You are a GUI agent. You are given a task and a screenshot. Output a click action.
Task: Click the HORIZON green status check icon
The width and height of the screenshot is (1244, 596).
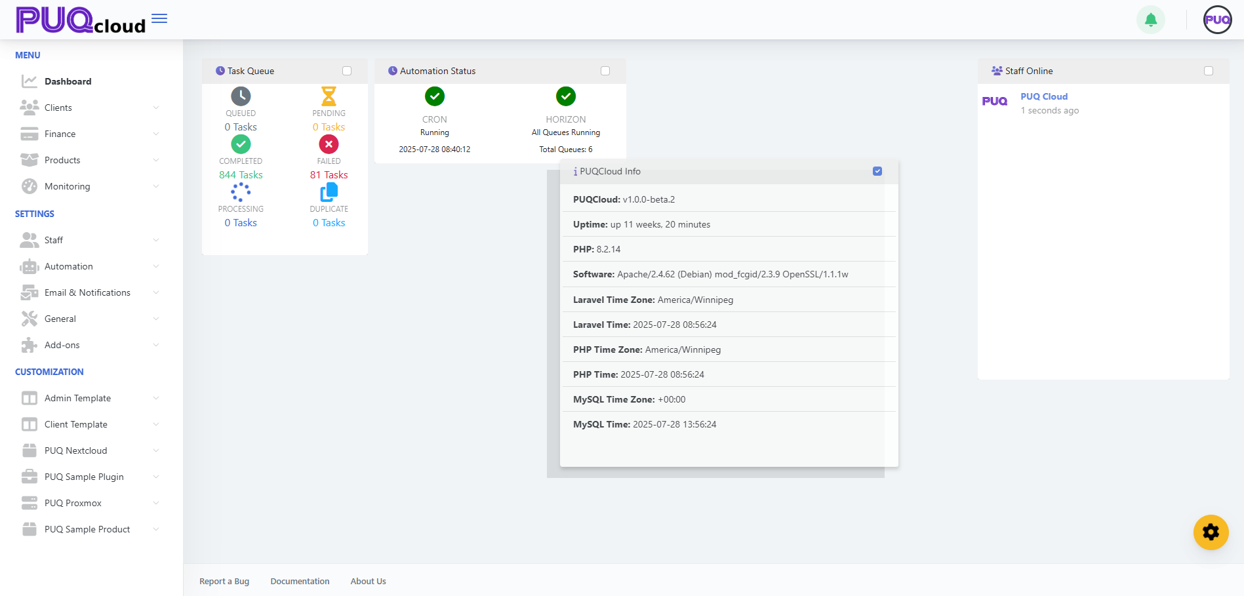click(566, 96)
